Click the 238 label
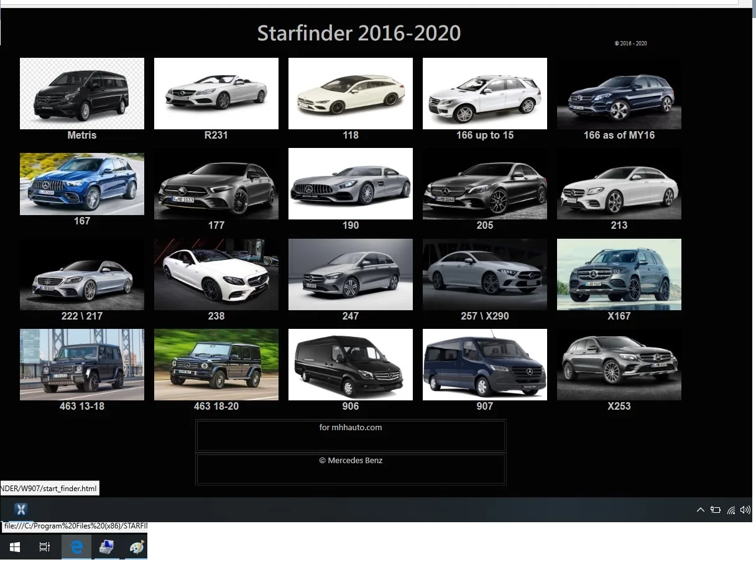Viewport: 756px width, 562px height. 216,316
